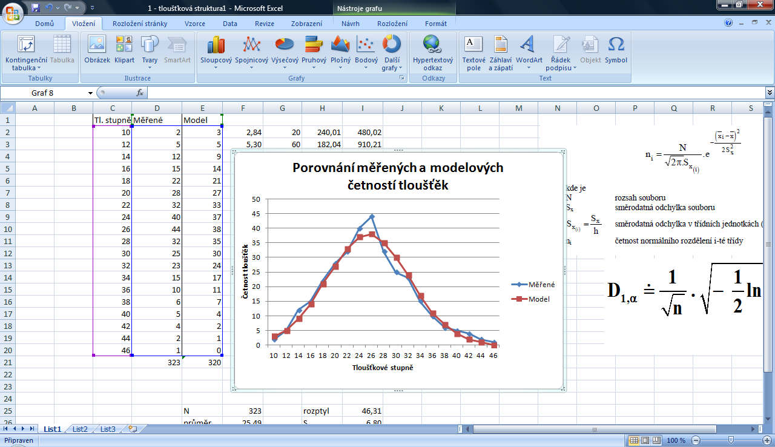The height and width of the screenshot is (447, 775).
Task: Open the Data ribbon tab
Action: tap(230, 24)
